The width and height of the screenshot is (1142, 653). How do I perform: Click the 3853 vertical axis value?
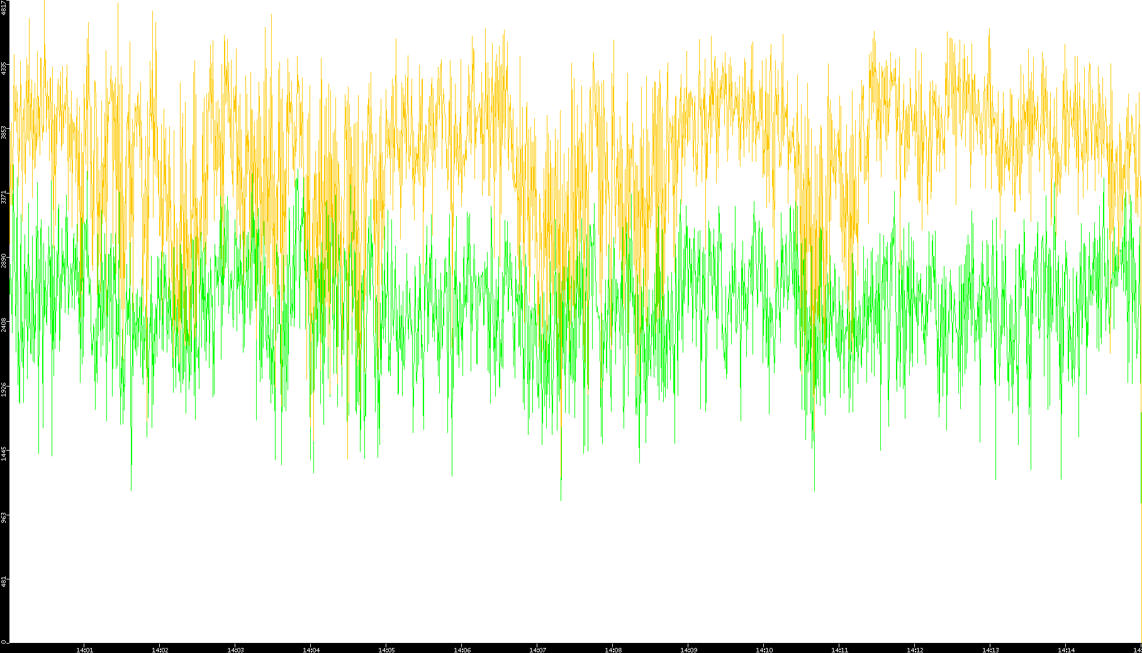[x=4, y=132]
